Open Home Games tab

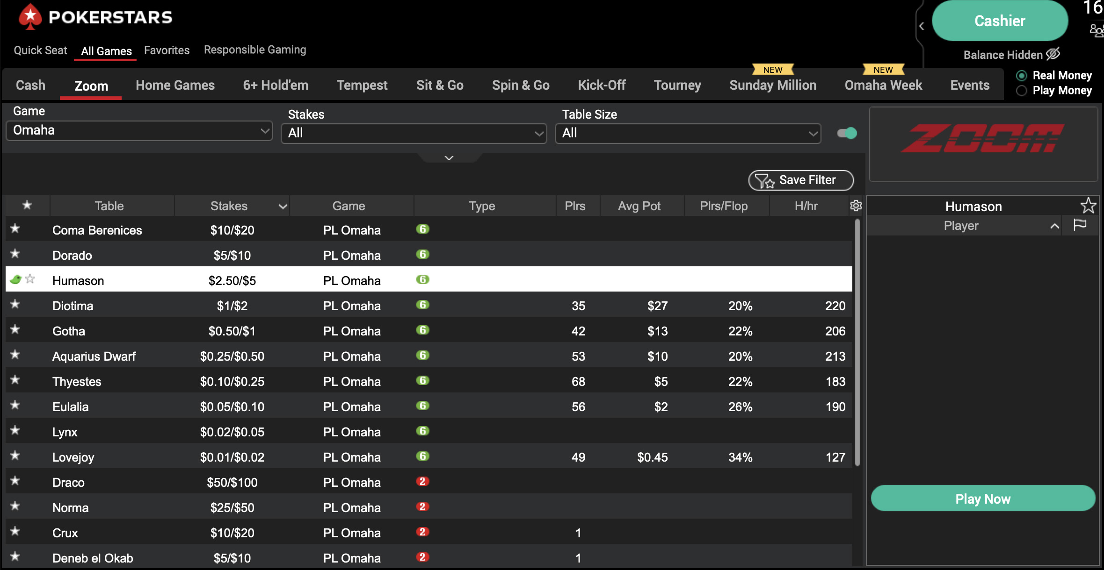175,85
